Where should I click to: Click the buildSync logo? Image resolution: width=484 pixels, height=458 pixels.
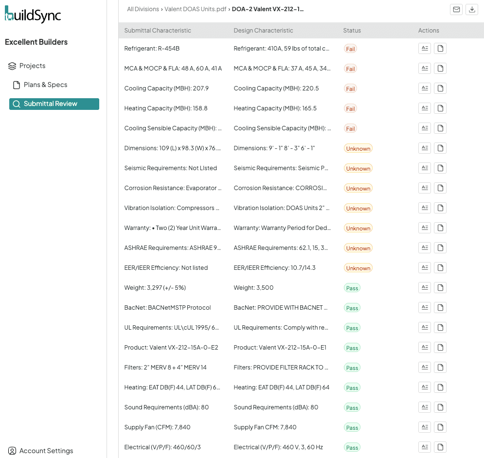33,15
